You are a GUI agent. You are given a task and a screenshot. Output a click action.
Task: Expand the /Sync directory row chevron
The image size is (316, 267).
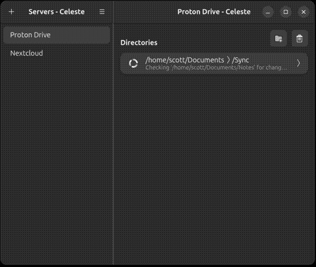[299, 63]
